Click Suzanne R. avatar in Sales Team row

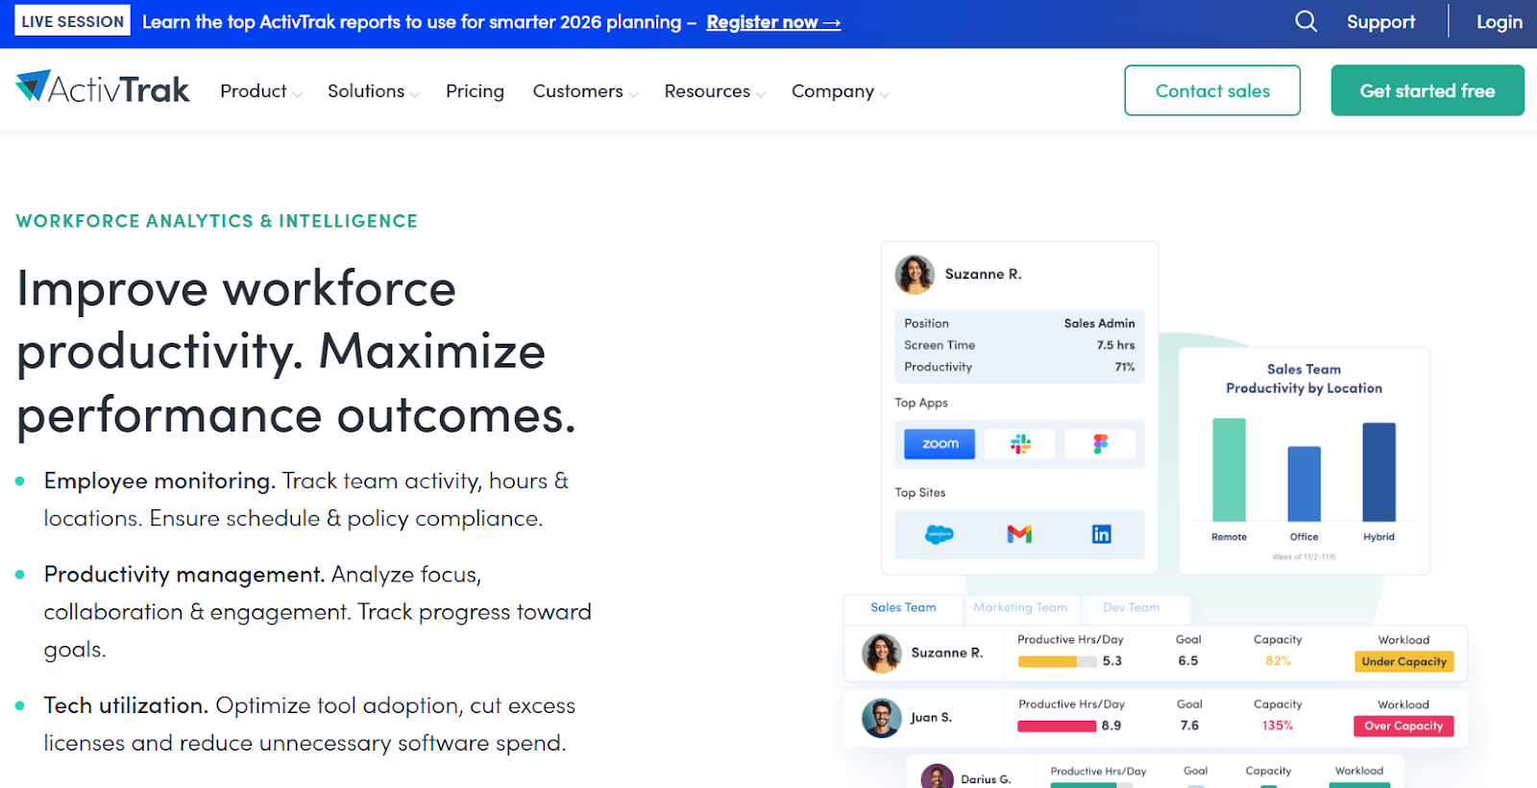(x=881, y=653)
